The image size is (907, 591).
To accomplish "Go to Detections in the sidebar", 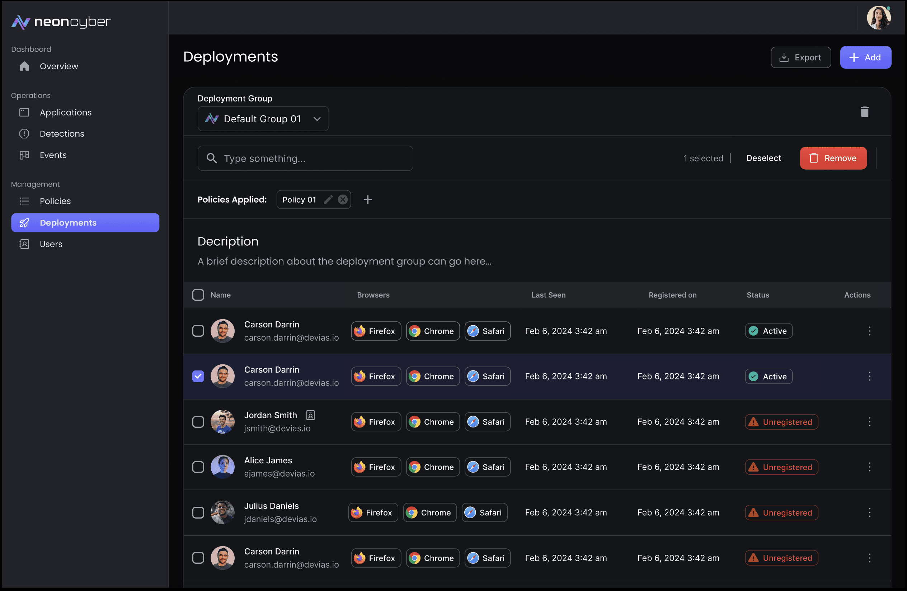I will (62, 134).
